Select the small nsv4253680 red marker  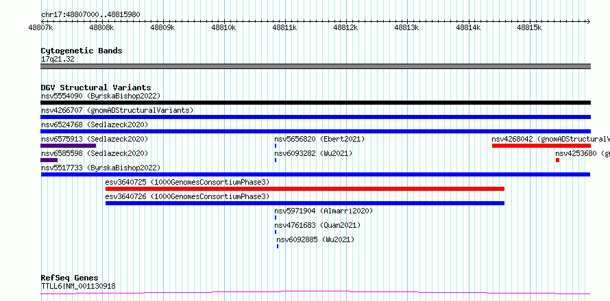point(557,160)
